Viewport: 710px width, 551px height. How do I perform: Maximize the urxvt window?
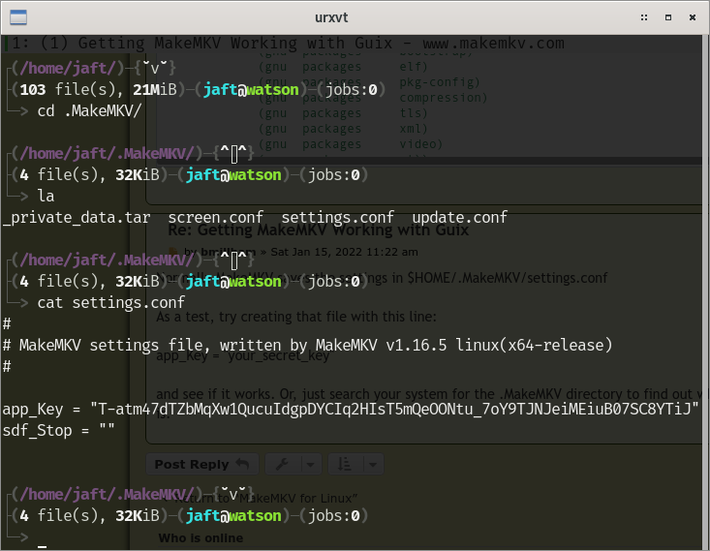(668, 17)
